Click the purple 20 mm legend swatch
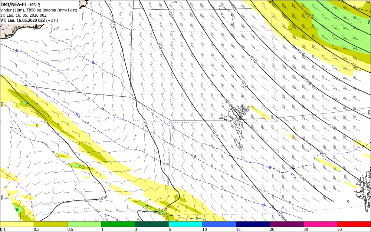 point(287,224)
